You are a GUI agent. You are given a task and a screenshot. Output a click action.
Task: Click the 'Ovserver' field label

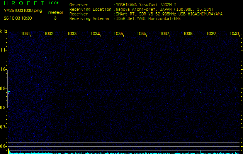click(79, 5)
